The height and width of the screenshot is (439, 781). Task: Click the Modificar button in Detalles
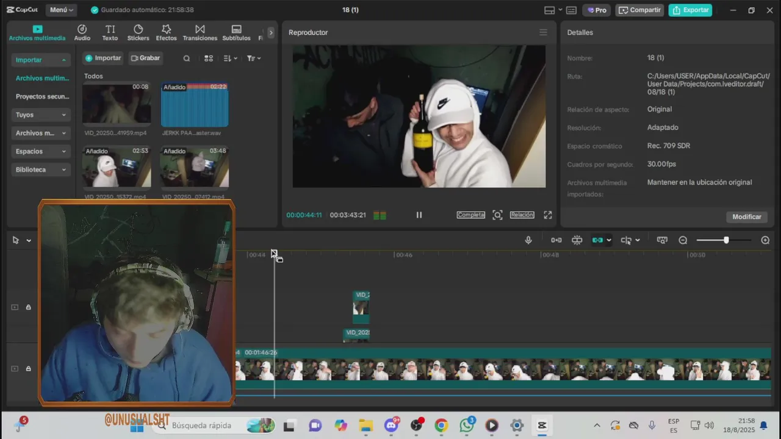tap(747, 216)
